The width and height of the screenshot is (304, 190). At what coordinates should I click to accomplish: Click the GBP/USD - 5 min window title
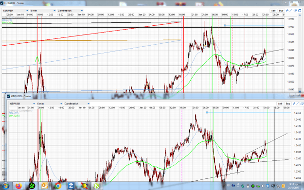(21, 96)
